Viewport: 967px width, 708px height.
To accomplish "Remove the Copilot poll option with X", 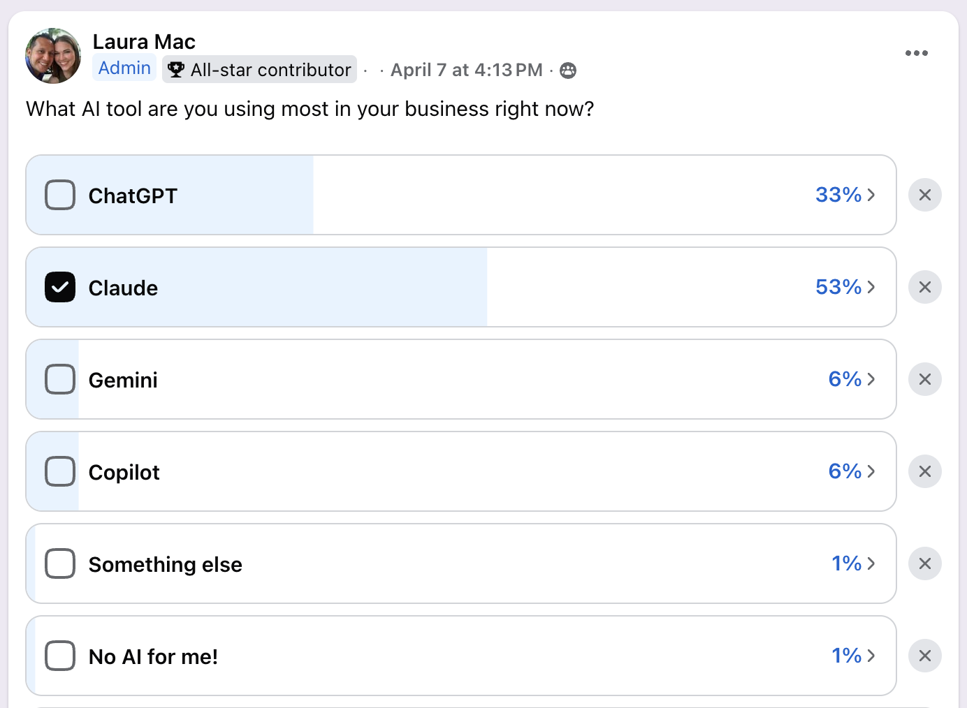I will tap(924, 471).
